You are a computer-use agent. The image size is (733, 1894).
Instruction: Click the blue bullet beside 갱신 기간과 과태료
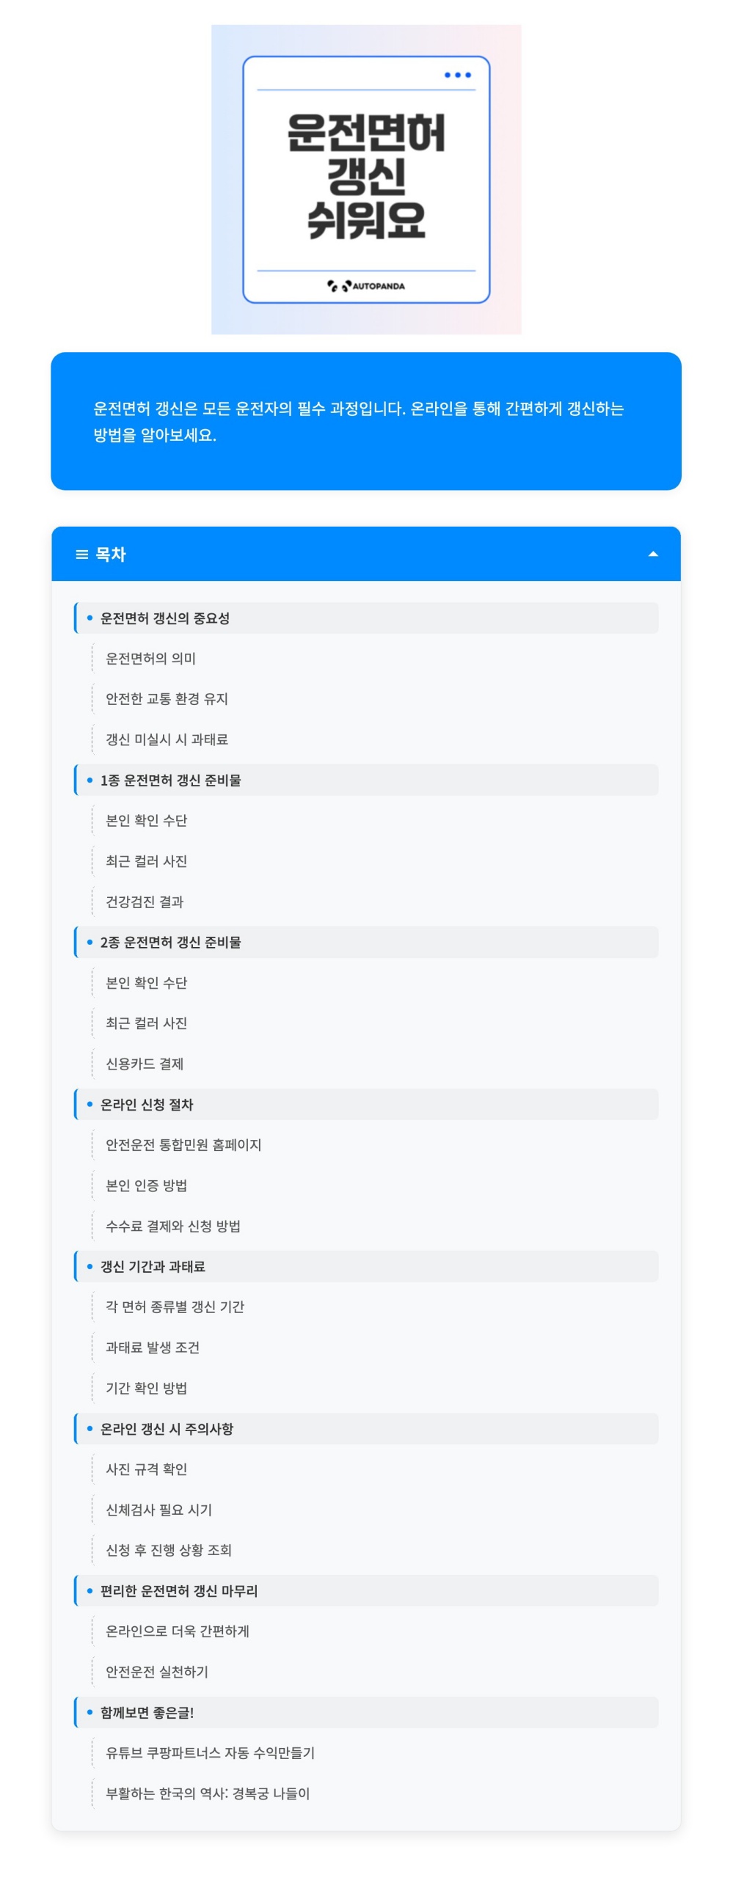click(x=87, y=1267)
